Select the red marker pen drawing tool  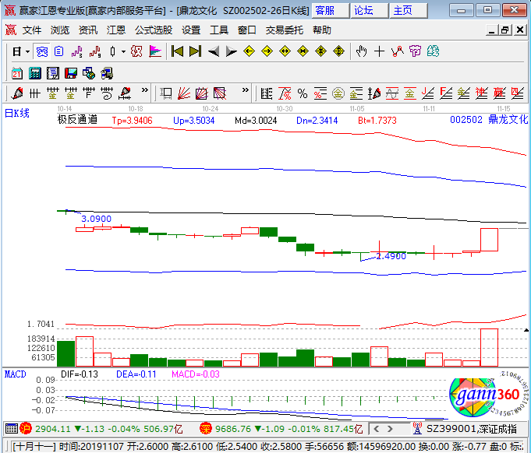[x=17, y=93]
